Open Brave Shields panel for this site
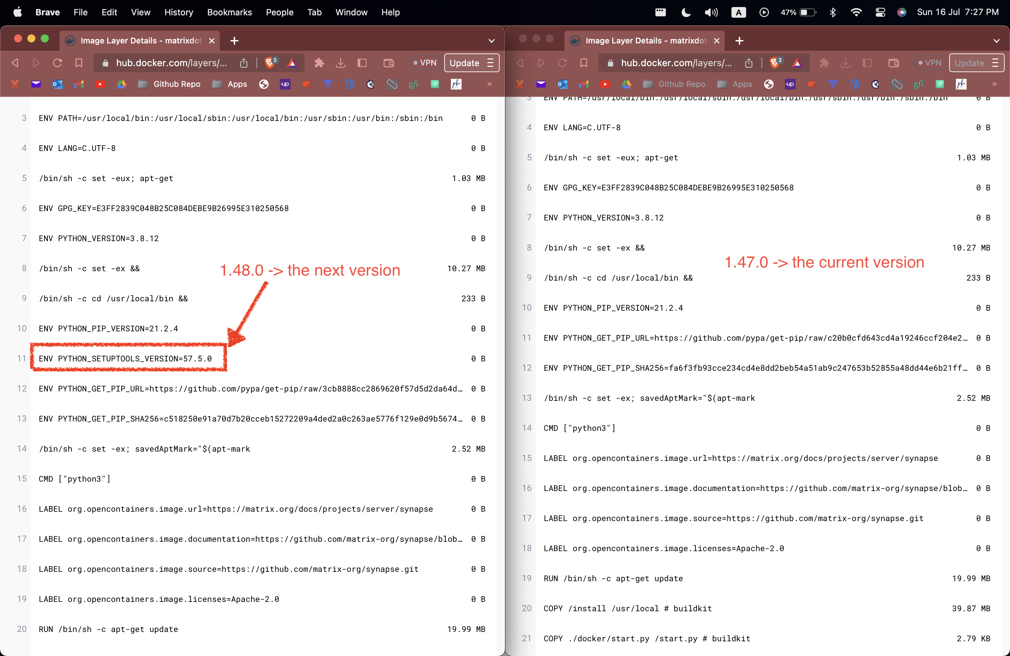Image resolution: width=1010 pixels, height=656 pixels. [270, 62]
